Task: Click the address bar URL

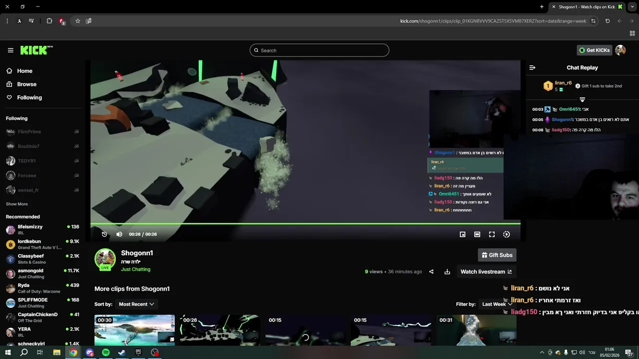Action: [x=493, y=21]
